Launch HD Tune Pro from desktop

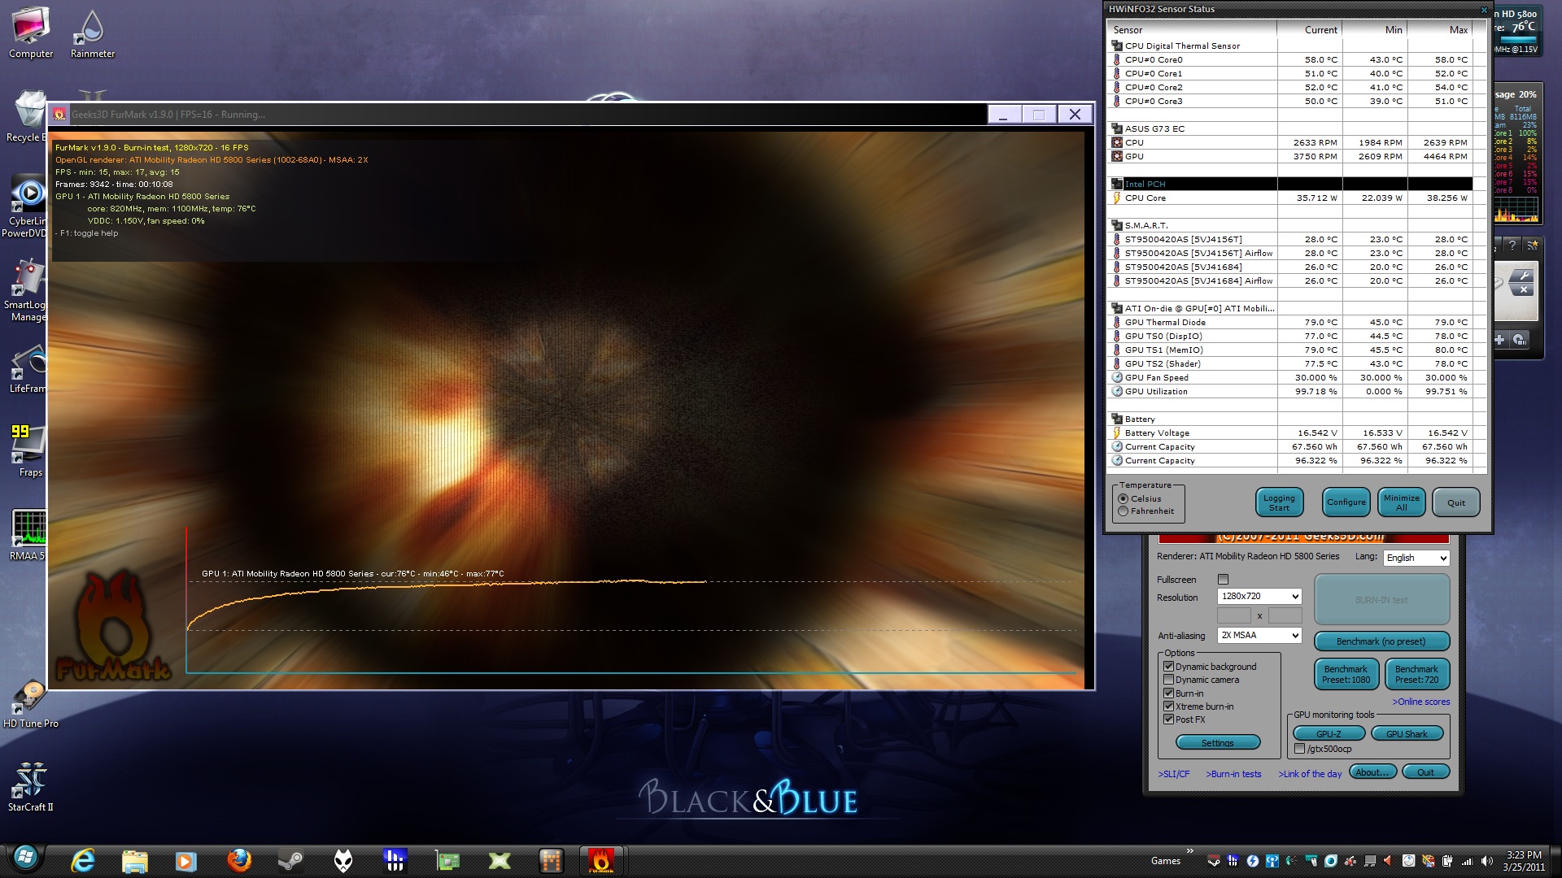pos(31,703)
